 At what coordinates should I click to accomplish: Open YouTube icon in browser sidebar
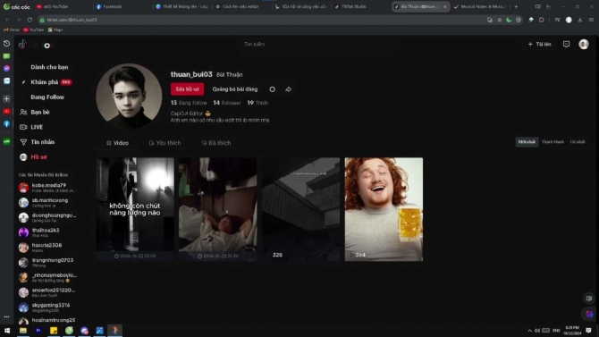[6, 111]
